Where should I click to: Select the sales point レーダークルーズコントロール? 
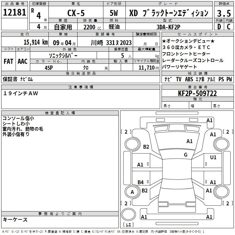pos(193,61)
